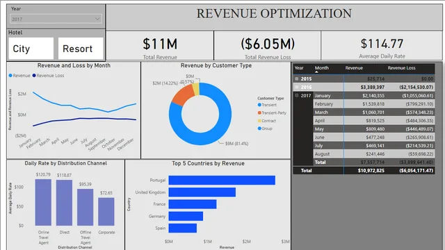This screenshot has height=250, width=445.
Task: Select the Offline Travel Agent bar
Action: click(85, 207)
